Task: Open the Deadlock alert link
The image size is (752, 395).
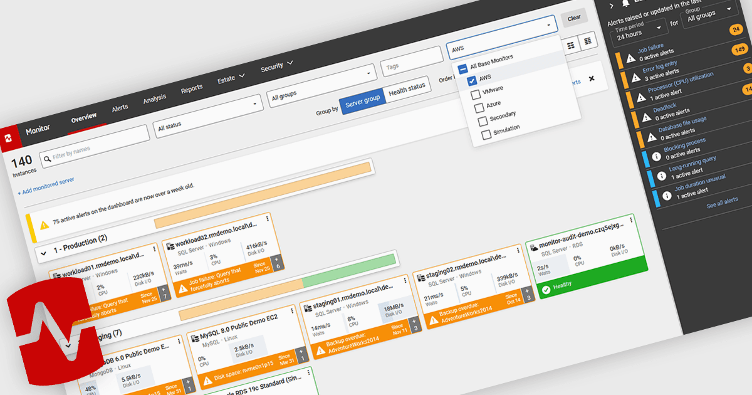Action: coord(664,107)
